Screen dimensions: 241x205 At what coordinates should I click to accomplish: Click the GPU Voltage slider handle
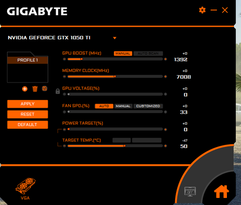click(69, 94)
